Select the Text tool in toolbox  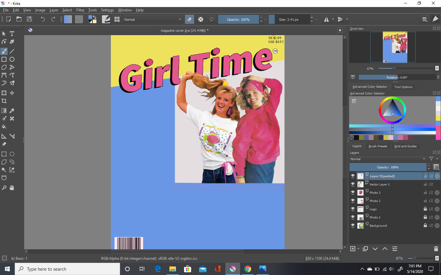pos(12,34)
